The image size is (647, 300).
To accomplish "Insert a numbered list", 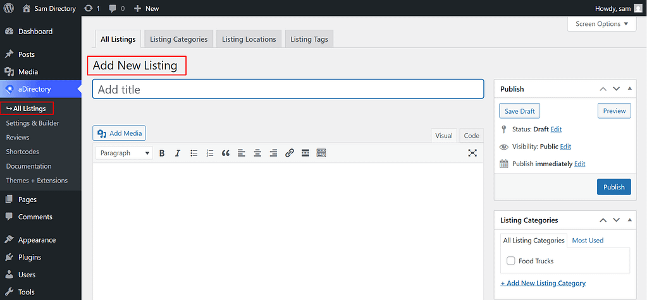I will [x=209, y=153].
